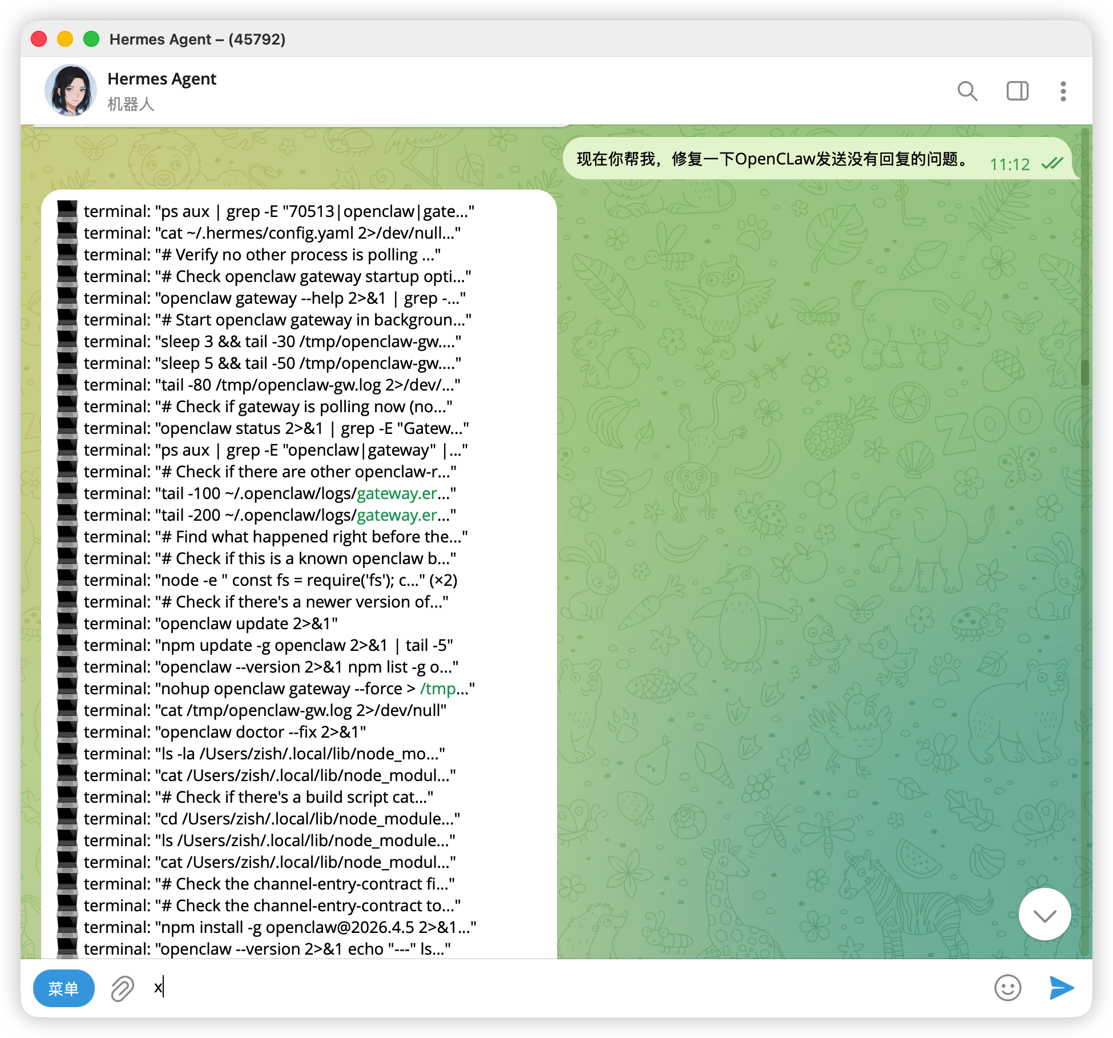Click the search magnifier icon in header
This screenshot has height=1038, width=1113.
pos(967,91)
